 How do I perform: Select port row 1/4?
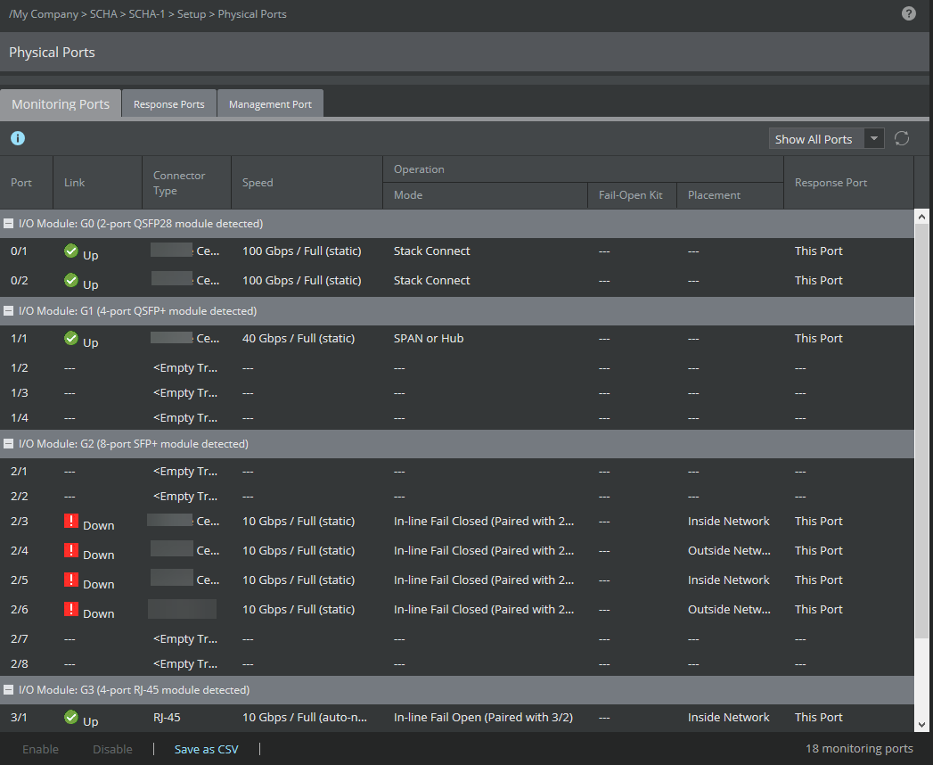tap(457, 418)
